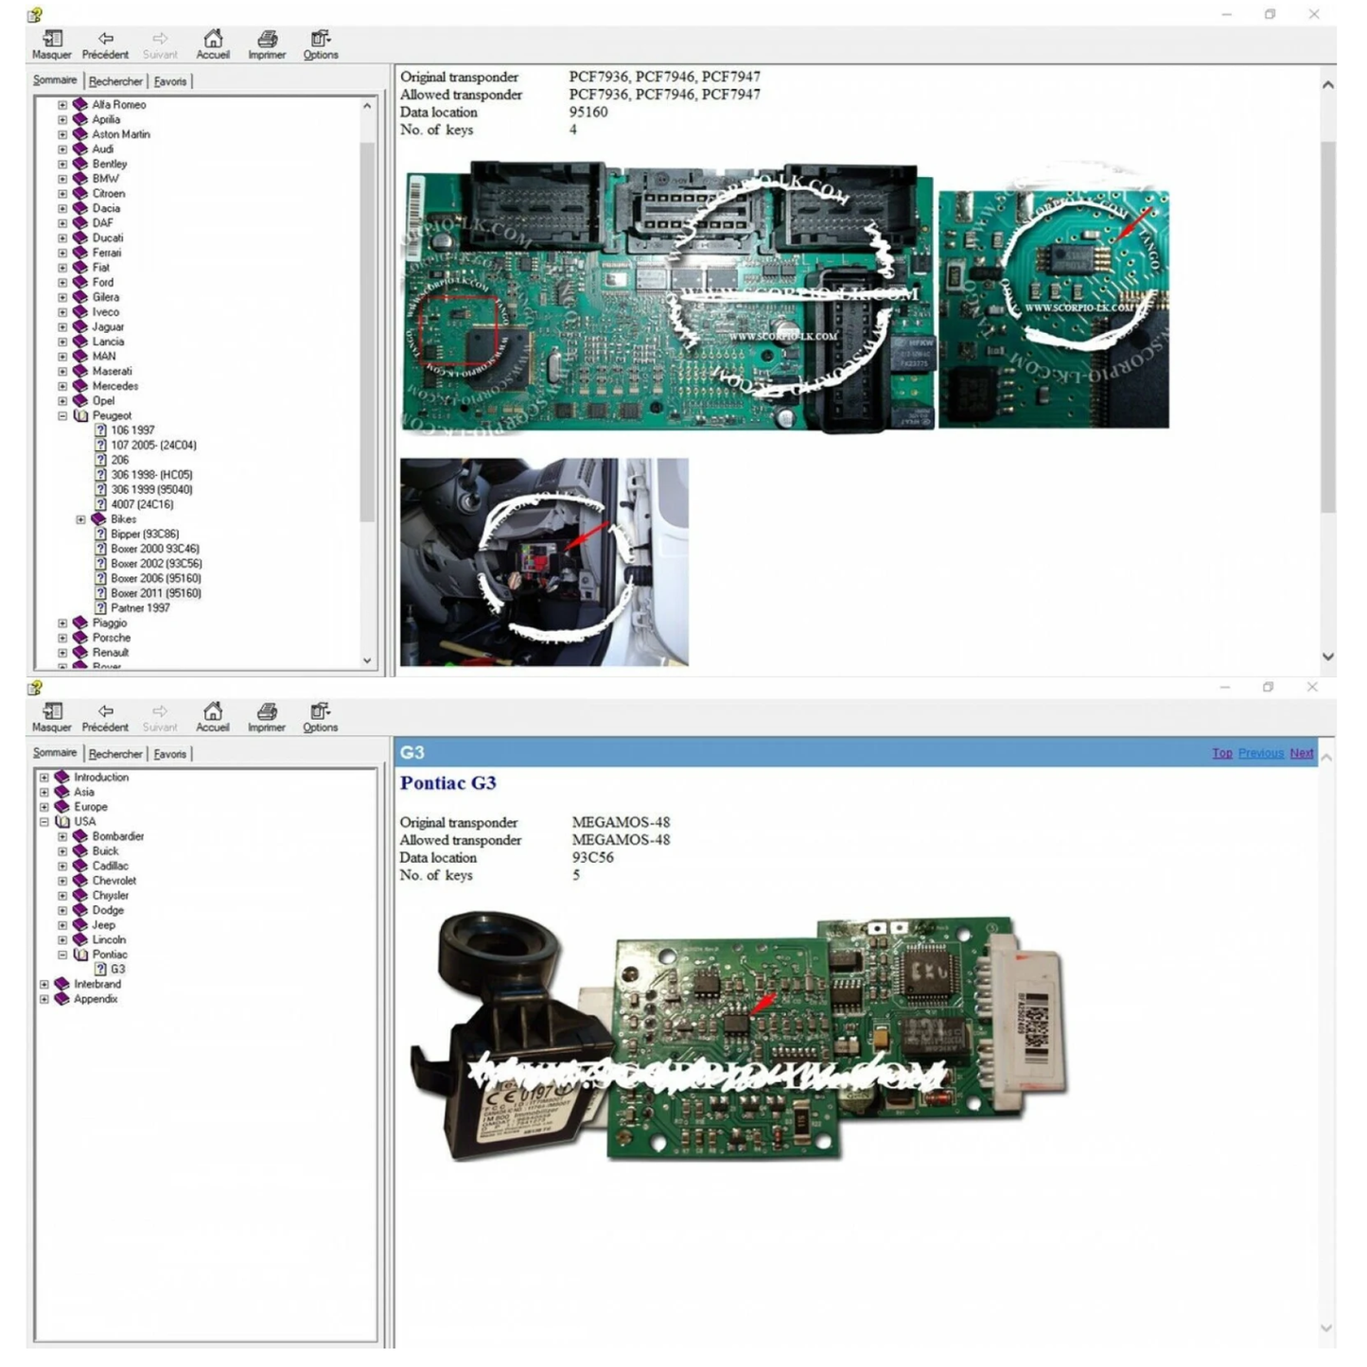Screen dimensions: 1367x1367
Task: Click the Masquer icon in top window
Action: pos(52,39)
